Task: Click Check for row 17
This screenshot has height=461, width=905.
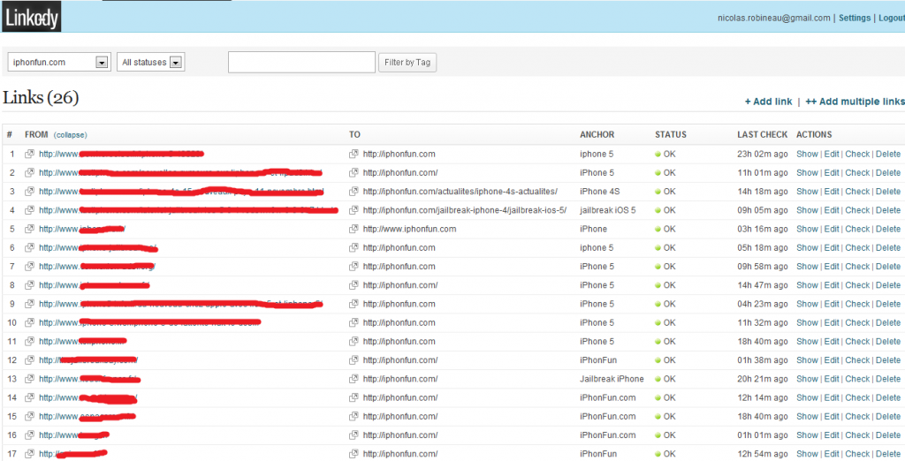Action: pyautogui.click(x=857, y=454)
